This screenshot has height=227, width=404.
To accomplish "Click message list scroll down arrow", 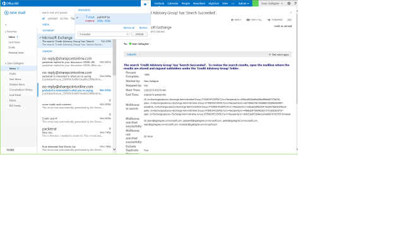I will (114, 149).
